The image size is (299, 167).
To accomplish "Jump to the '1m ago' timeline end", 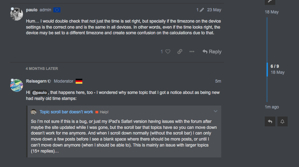I will 272,107.
